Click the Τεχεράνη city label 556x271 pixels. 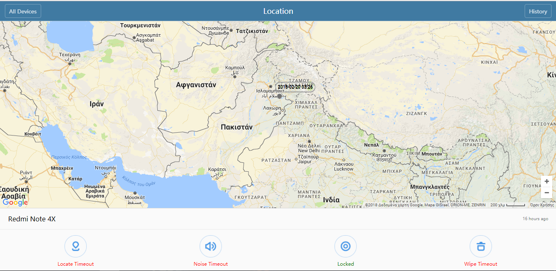coord(70,55)
